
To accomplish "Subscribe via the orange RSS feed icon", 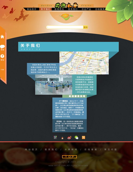I will pyautogui.click(x=83, y=137).
